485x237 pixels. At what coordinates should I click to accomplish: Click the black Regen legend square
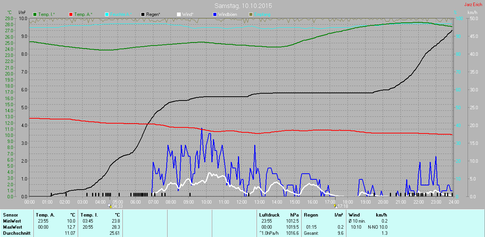point(143,14)
